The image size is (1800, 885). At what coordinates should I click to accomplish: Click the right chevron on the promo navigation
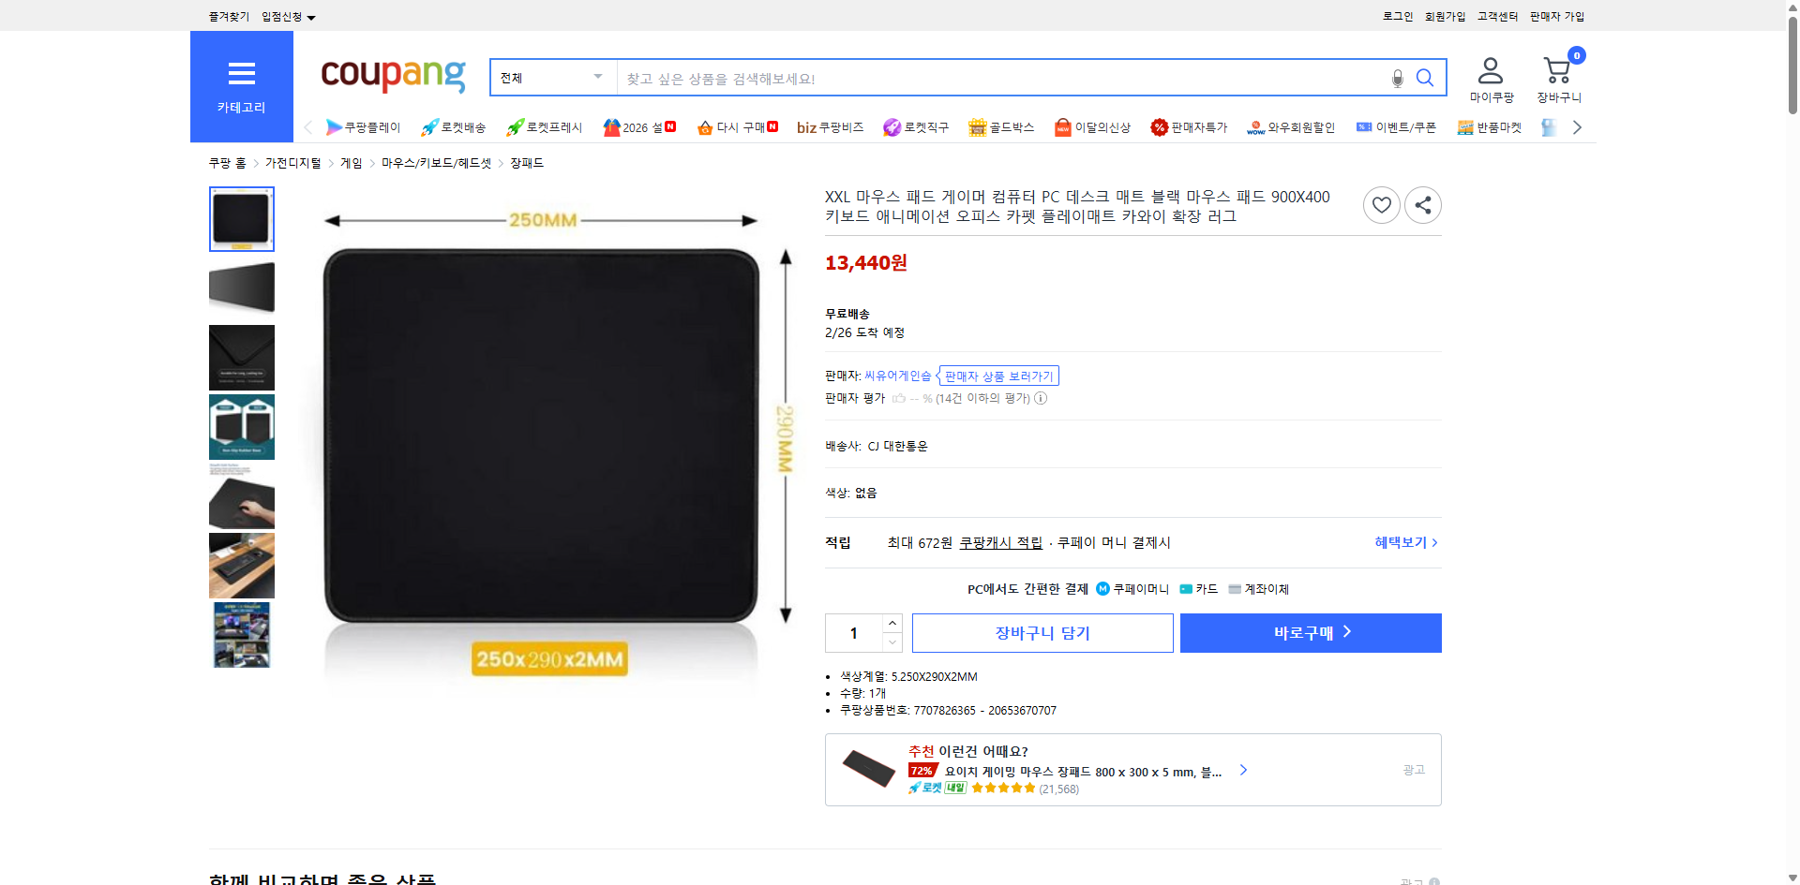[x=1577, y=126]
